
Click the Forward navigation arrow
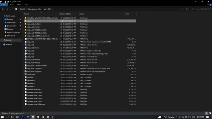pos(7,9)
